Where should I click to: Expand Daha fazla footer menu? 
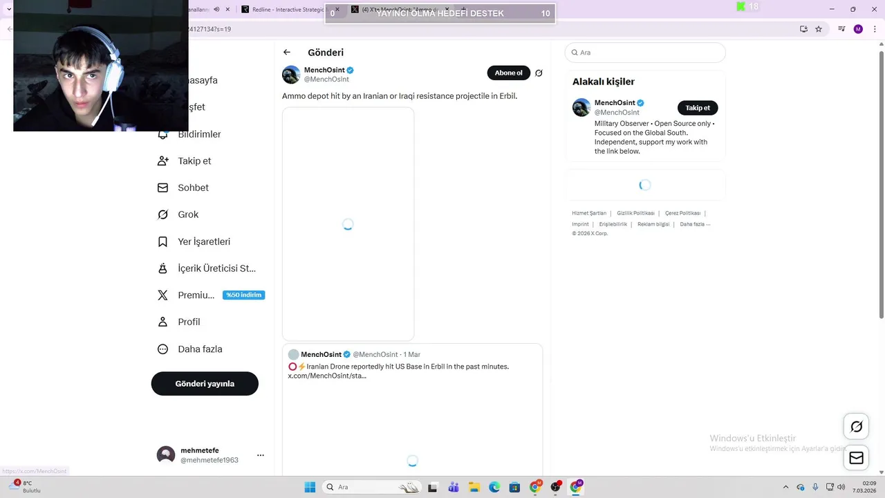click(695, 224)
